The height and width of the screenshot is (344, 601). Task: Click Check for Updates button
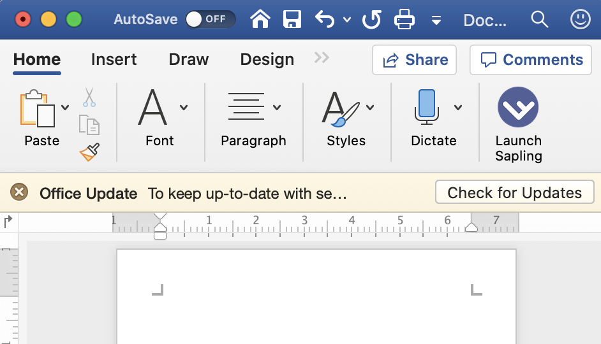pyautogui.click(x=515, y=192)
